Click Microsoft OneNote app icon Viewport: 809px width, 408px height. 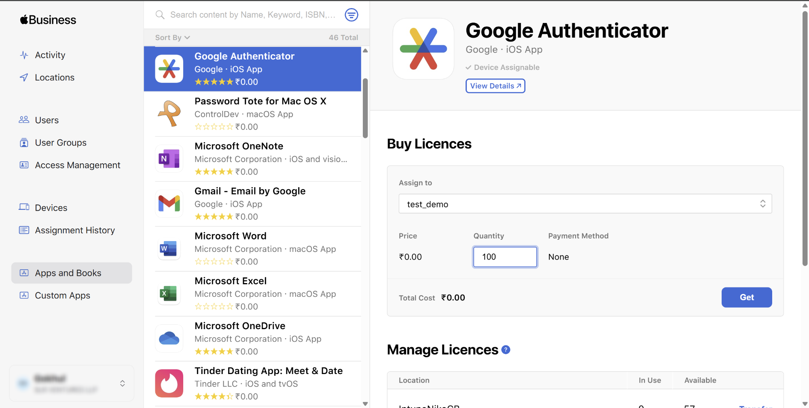click(x=169, y=159)
